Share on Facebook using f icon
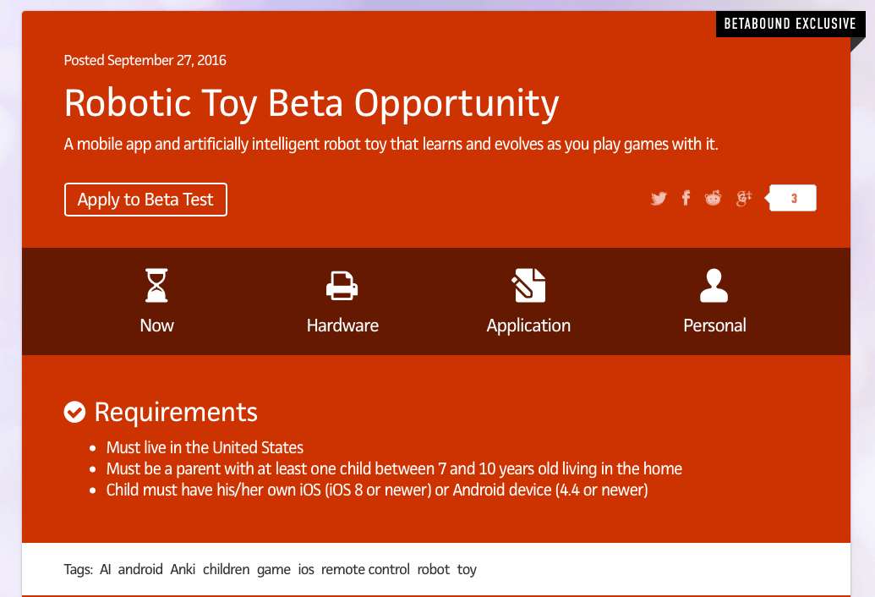 [686, 198]
